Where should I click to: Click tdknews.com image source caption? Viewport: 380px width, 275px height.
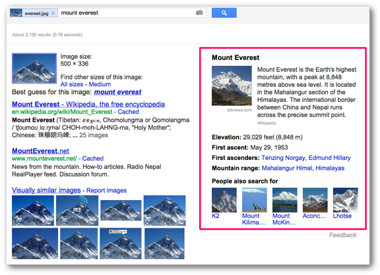(239, 110)
